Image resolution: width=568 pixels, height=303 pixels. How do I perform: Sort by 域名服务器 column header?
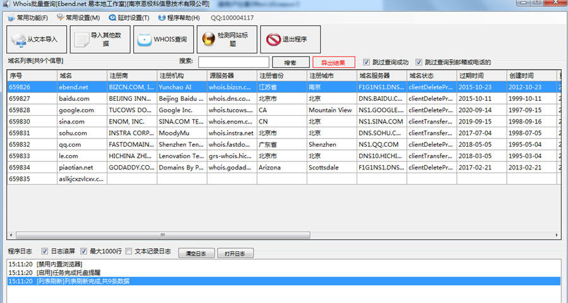point(382,76)
